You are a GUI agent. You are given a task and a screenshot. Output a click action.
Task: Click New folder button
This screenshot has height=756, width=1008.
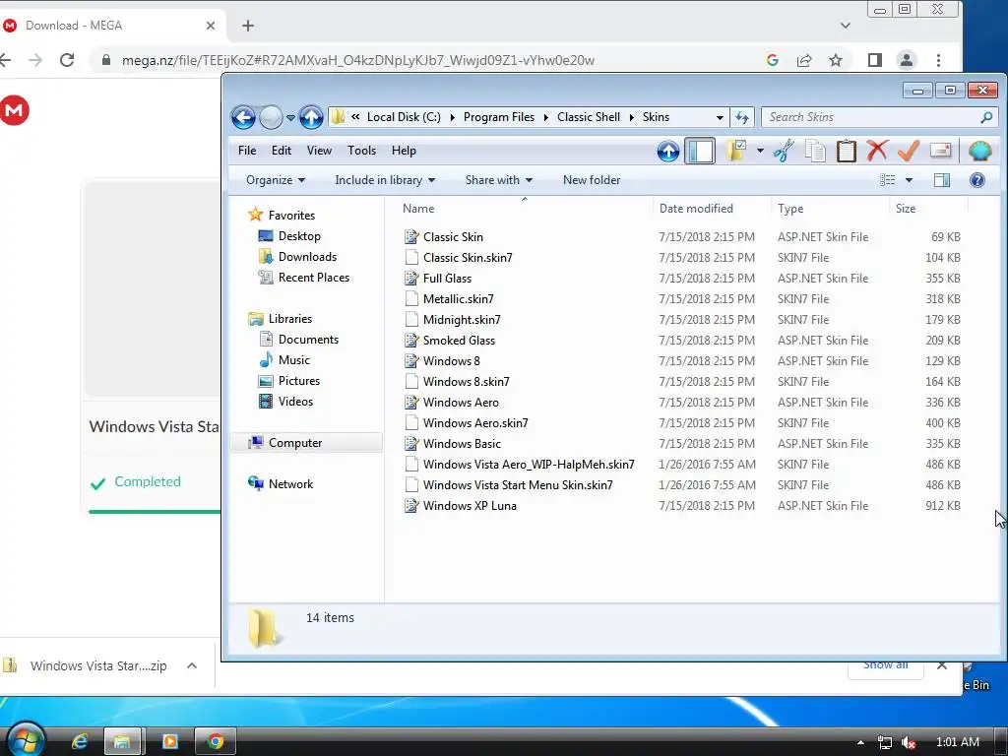click(592, 180)
